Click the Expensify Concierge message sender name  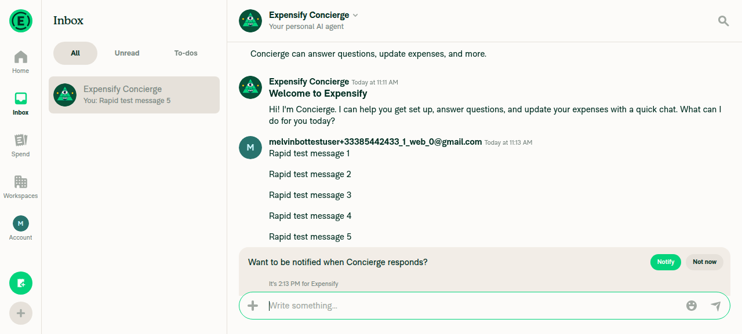click(309, 82)
